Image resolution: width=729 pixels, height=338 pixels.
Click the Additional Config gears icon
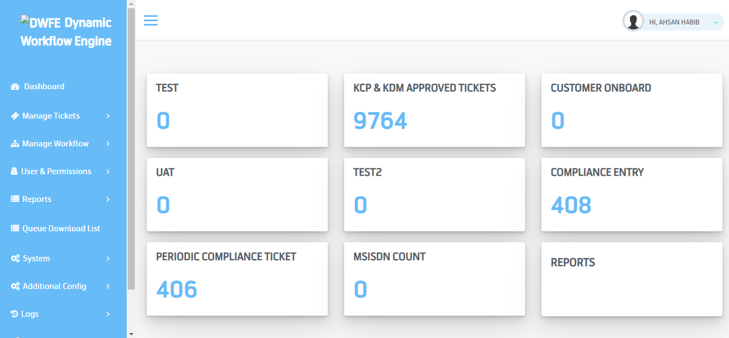[15, 286]
